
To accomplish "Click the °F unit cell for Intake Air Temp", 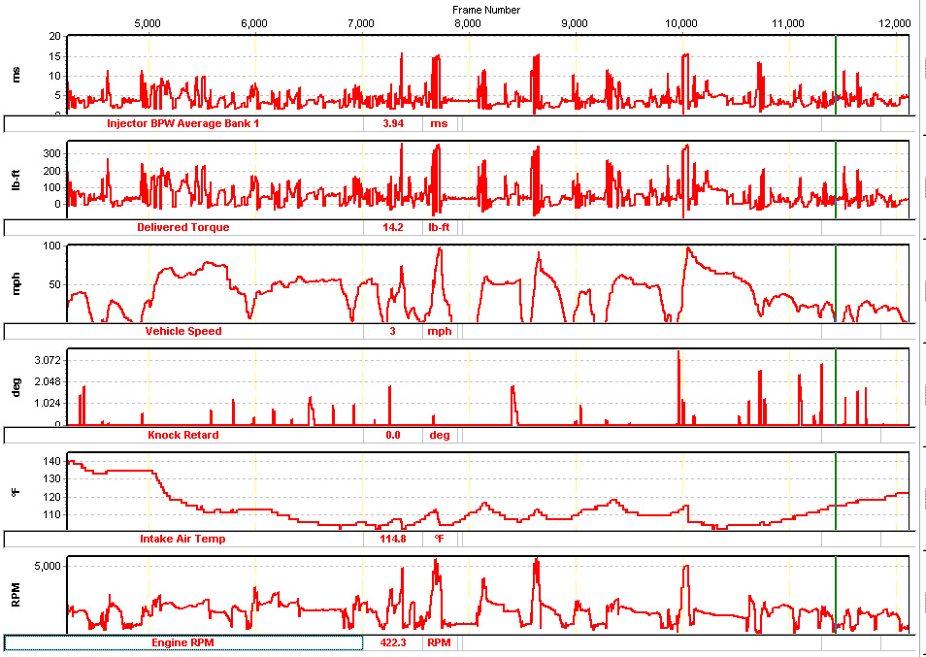I will coord(440,539).
